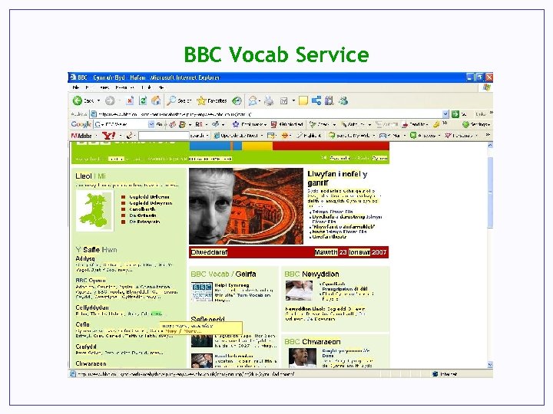553x414 pixels.
Task: Open the Search magnifier in the toolbar
Action: (x=172, y=100)
